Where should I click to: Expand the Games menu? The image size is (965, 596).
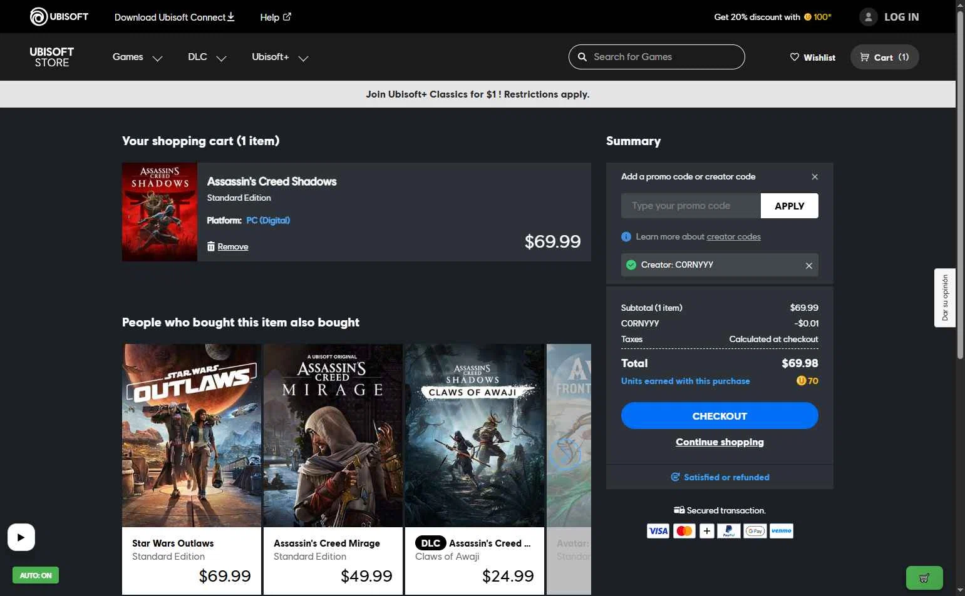(x=137, y=57)
